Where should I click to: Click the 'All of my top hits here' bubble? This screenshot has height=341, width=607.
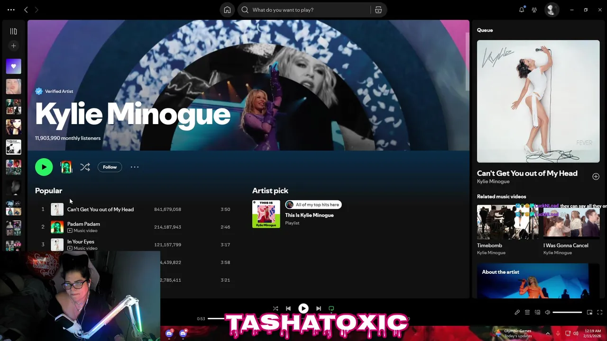(313, 205)
